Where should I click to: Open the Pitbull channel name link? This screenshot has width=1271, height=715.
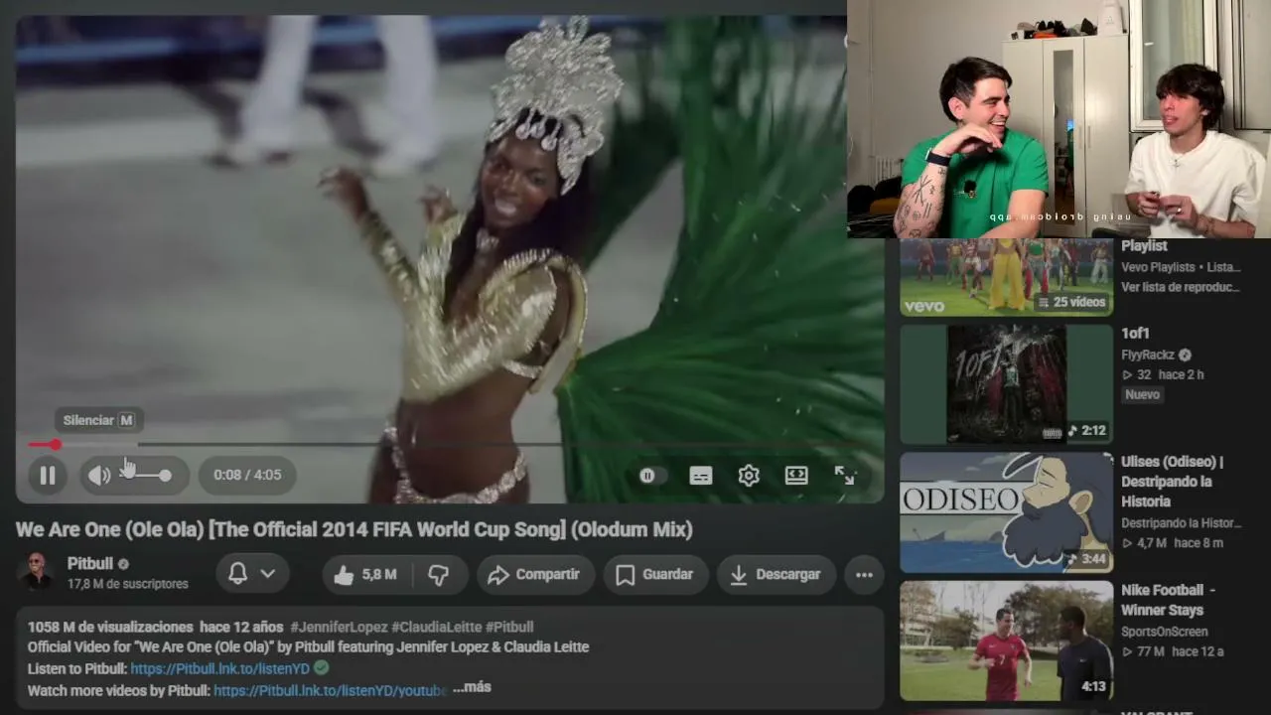tap(90, 563)
